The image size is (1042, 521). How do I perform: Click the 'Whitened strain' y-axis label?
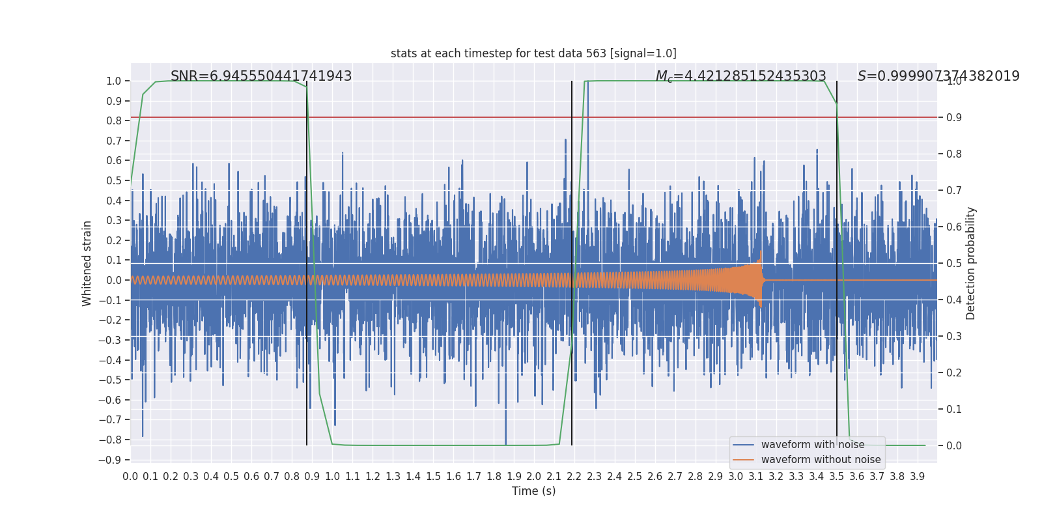(x=87, y=263)
